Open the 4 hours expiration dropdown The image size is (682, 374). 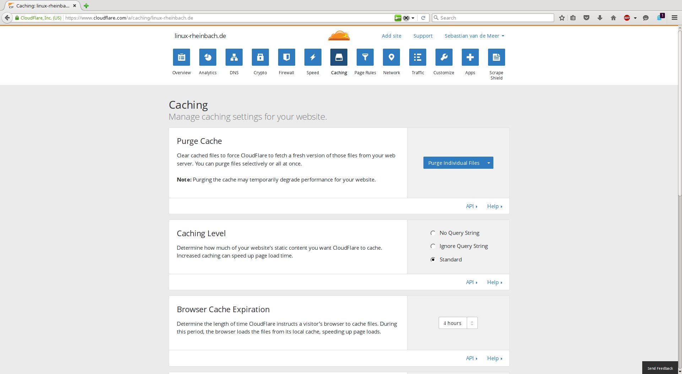tap(458, 323)
